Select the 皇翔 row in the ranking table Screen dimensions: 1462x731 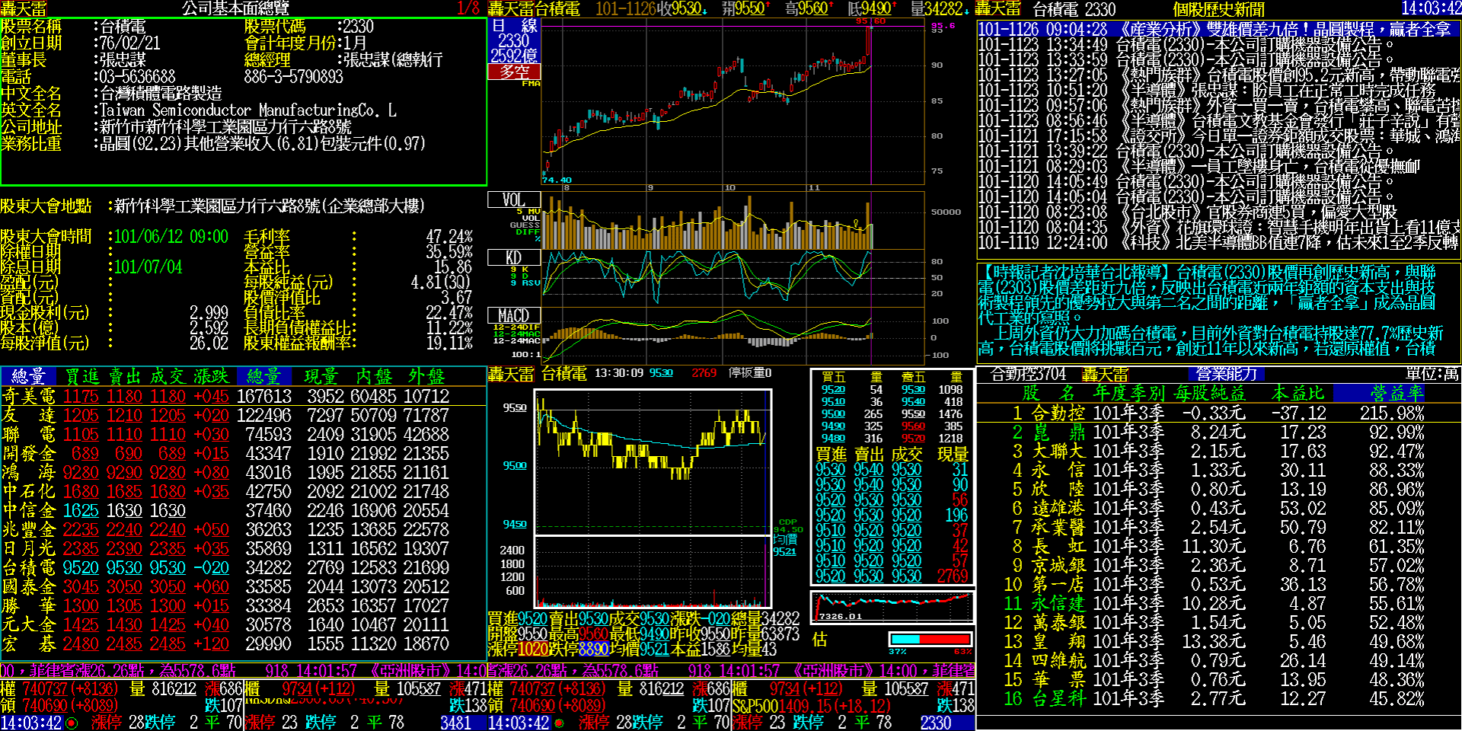click(x=1218, y=641)
